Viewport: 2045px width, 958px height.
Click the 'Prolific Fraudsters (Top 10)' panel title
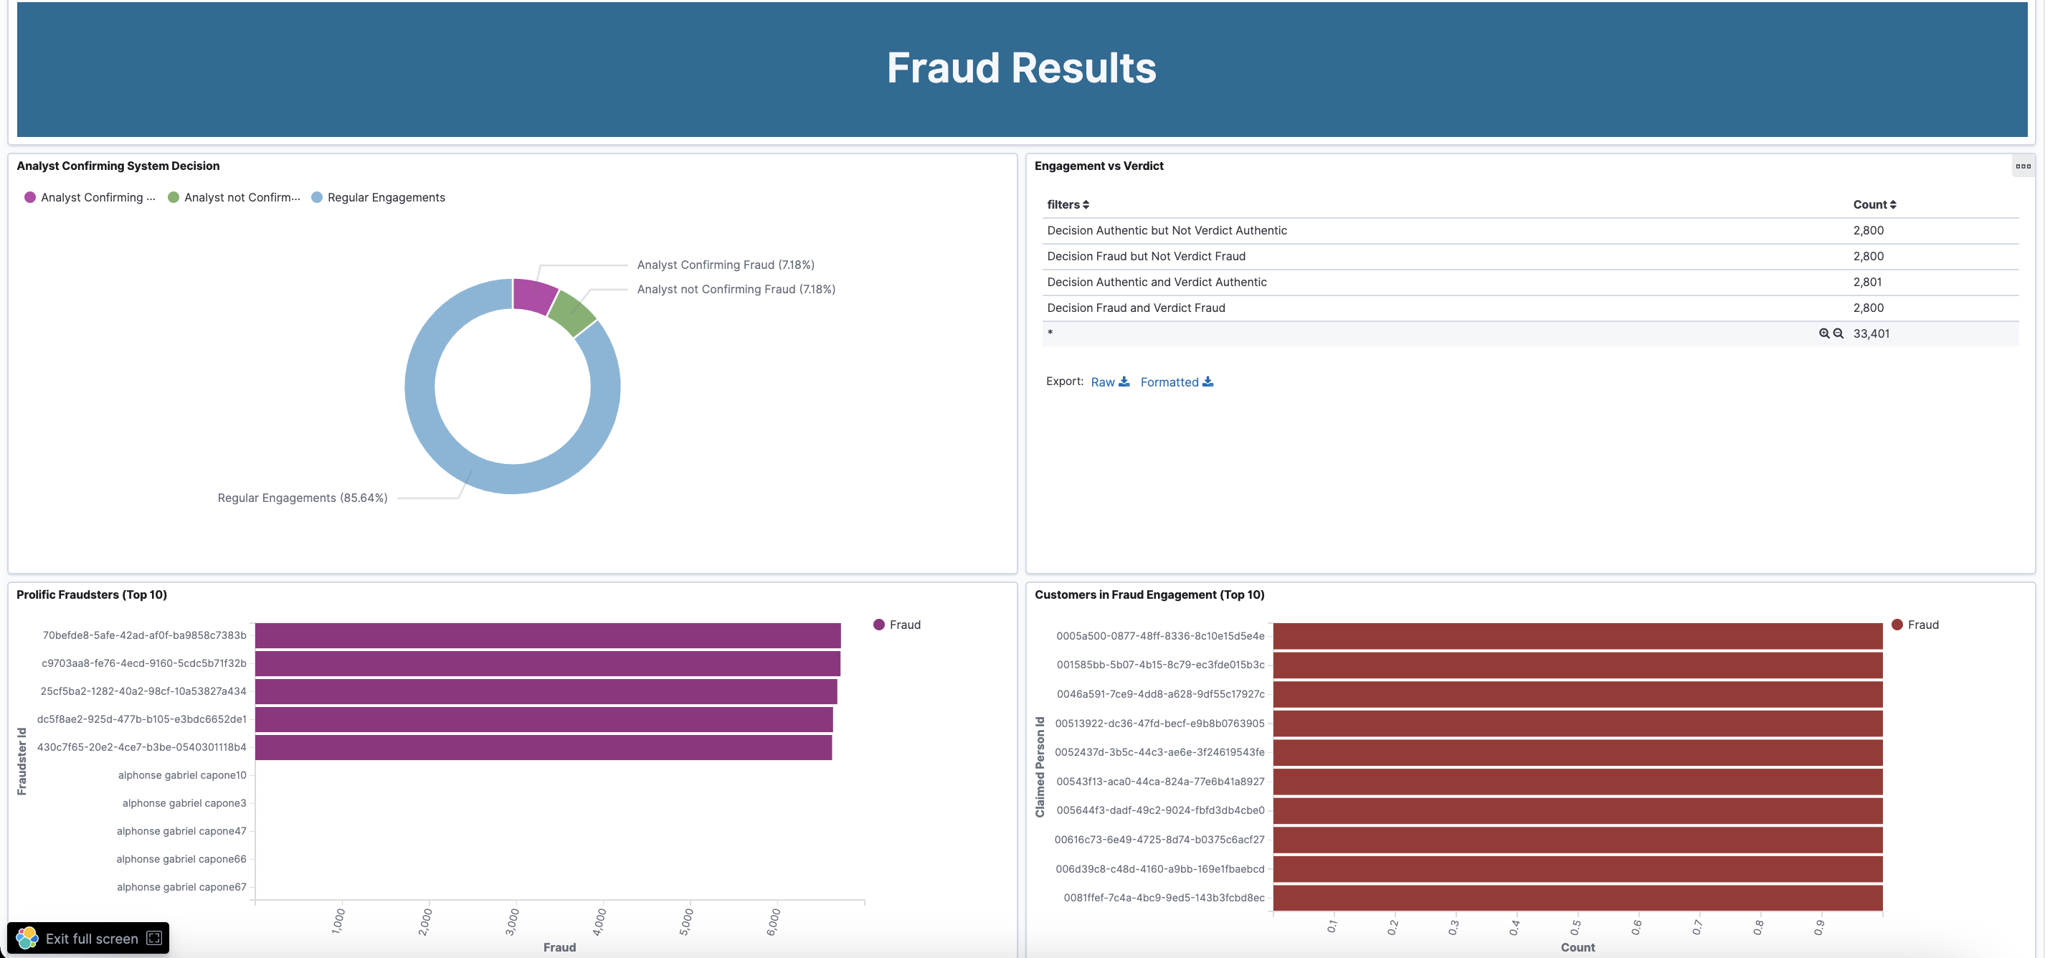pyautogui.click(x=91, y=594)
